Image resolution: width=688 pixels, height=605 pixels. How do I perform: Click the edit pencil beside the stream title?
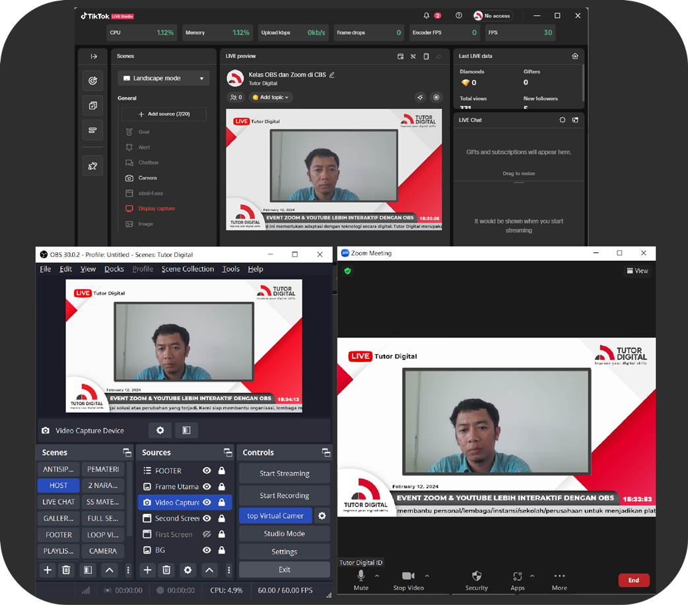[332, 75]
